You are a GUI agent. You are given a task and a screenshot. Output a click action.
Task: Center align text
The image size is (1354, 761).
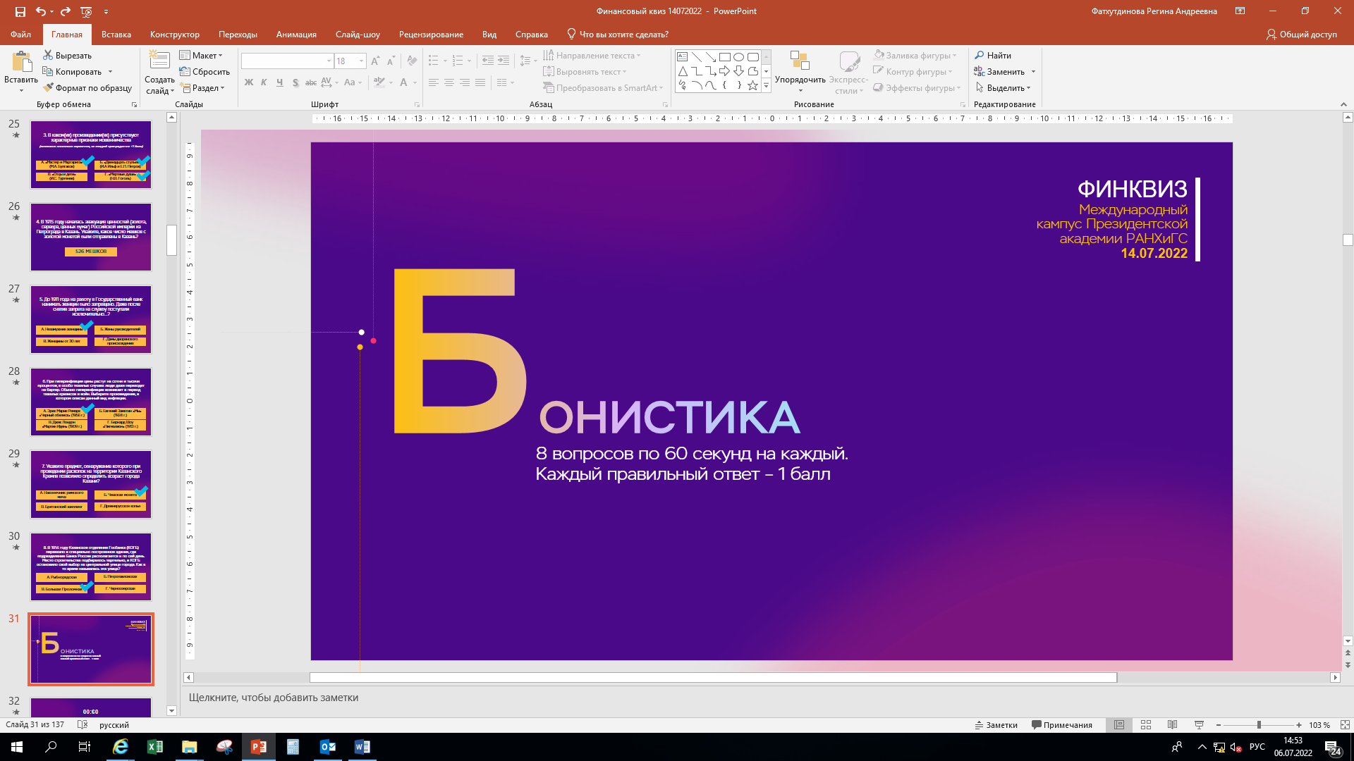pyautogui.click(x=449, y=82)
